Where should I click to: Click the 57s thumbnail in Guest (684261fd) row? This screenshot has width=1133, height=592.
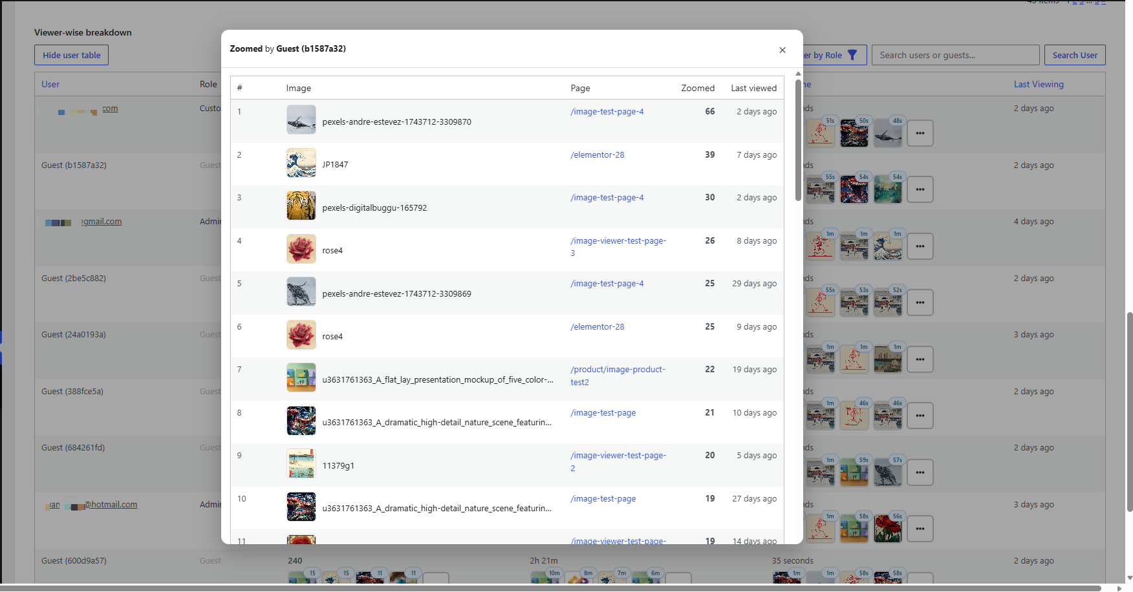click(x=888, y=473)
